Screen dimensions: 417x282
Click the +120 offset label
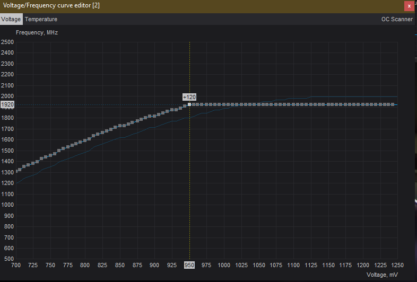click(189, 97)
